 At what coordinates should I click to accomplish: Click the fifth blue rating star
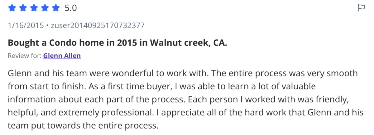coord(56,8)
